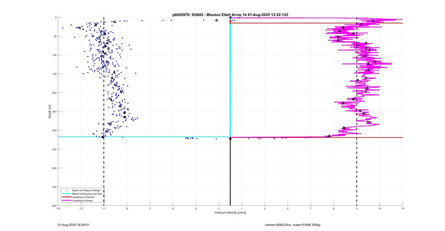Select the plot title starting 'p6020970: SG602'
This screenshot has height=231, width=445.
coord(230,15)
